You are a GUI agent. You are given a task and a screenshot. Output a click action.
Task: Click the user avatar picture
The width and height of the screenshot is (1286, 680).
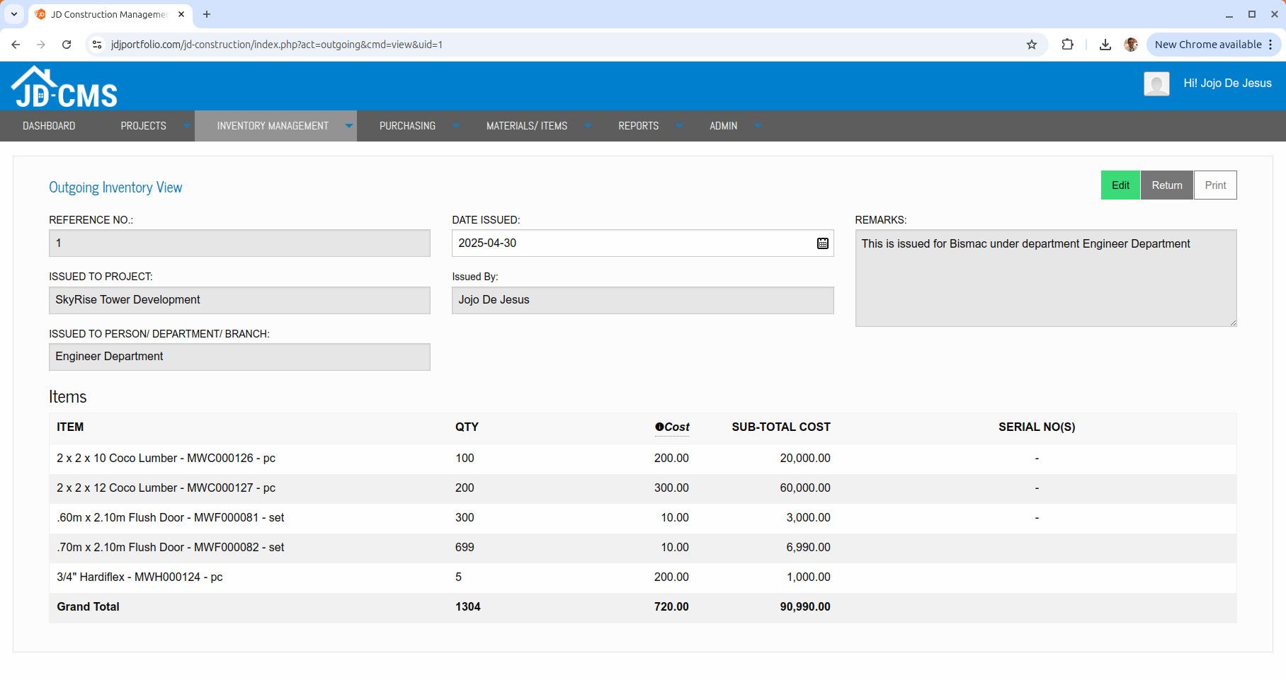1156,84
